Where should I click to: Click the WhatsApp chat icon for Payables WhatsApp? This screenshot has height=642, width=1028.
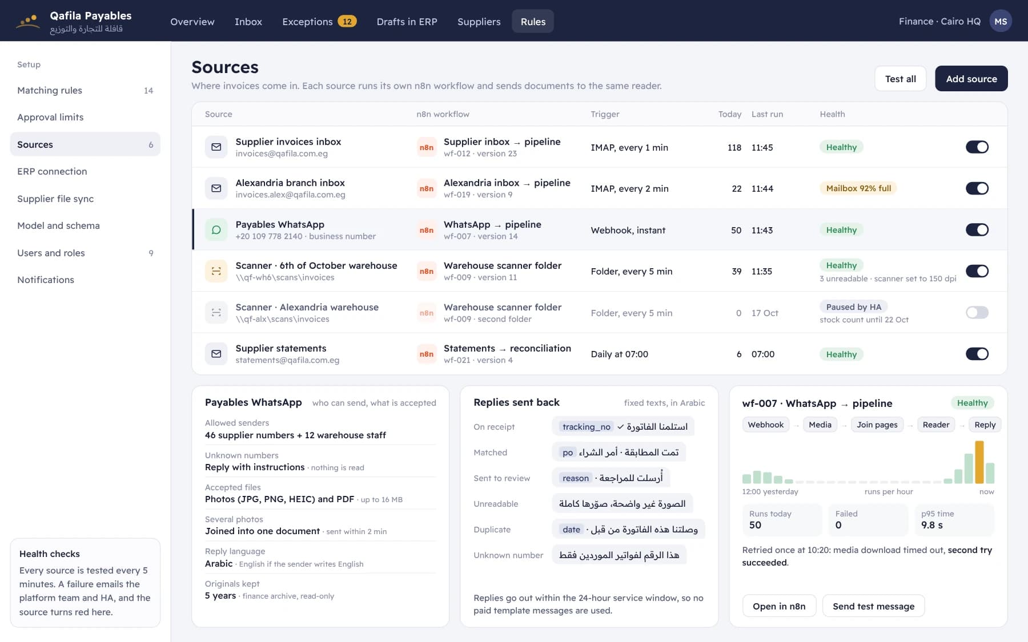pyautogui.click(x=216, y=230)
